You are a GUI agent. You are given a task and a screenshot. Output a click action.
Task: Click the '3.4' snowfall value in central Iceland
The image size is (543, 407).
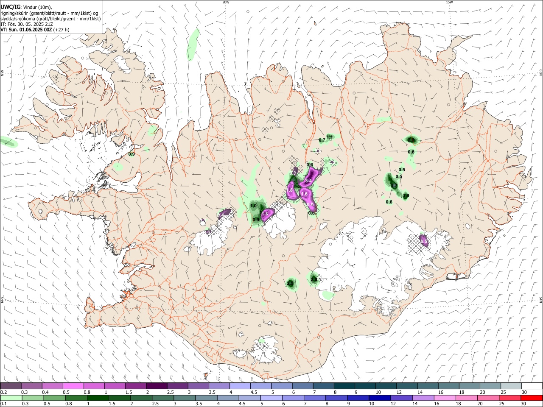pos(309,181)
